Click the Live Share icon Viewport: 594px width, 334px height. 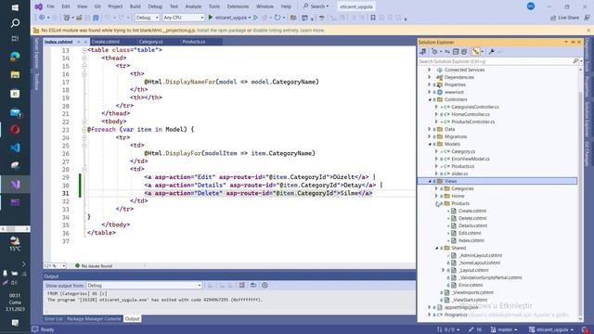pos(553,18)
